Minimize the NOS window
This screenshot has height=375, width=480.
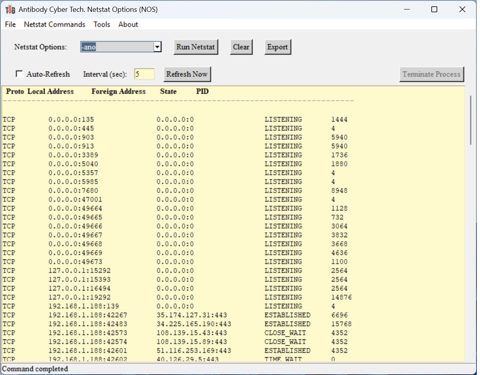tap(407, 9)
